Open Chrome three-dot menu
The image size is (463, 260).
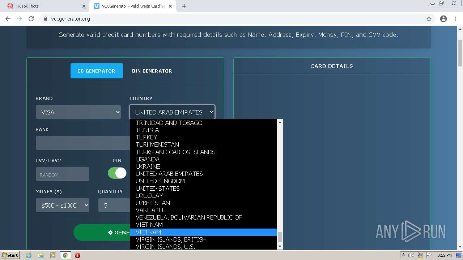[x=455, y=19]
